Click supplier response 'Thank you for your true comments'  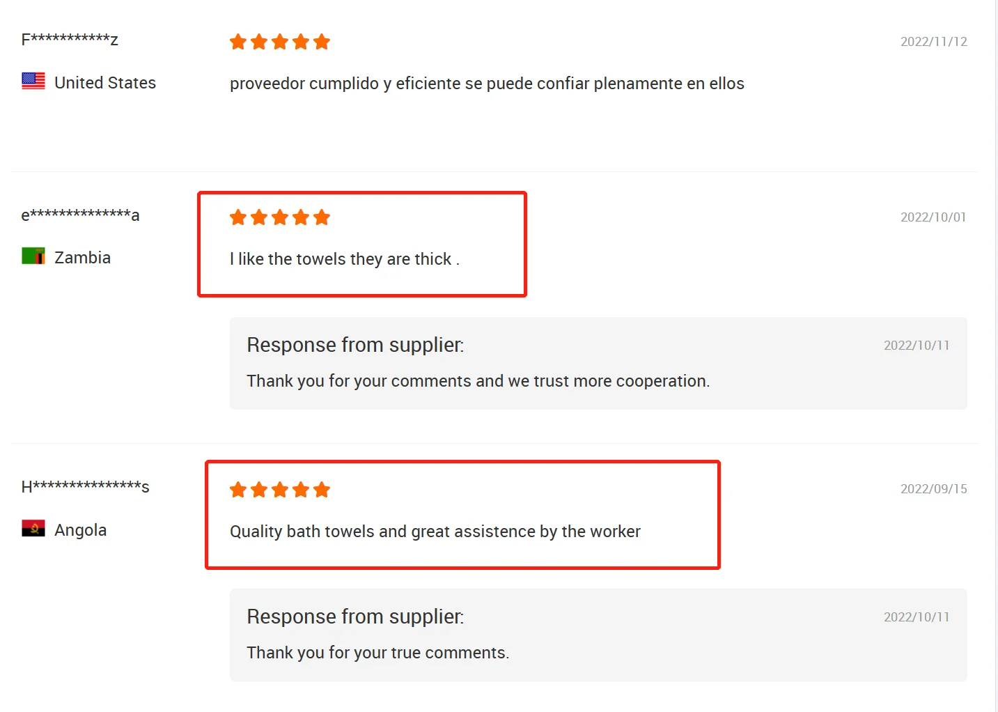(377, 653)
